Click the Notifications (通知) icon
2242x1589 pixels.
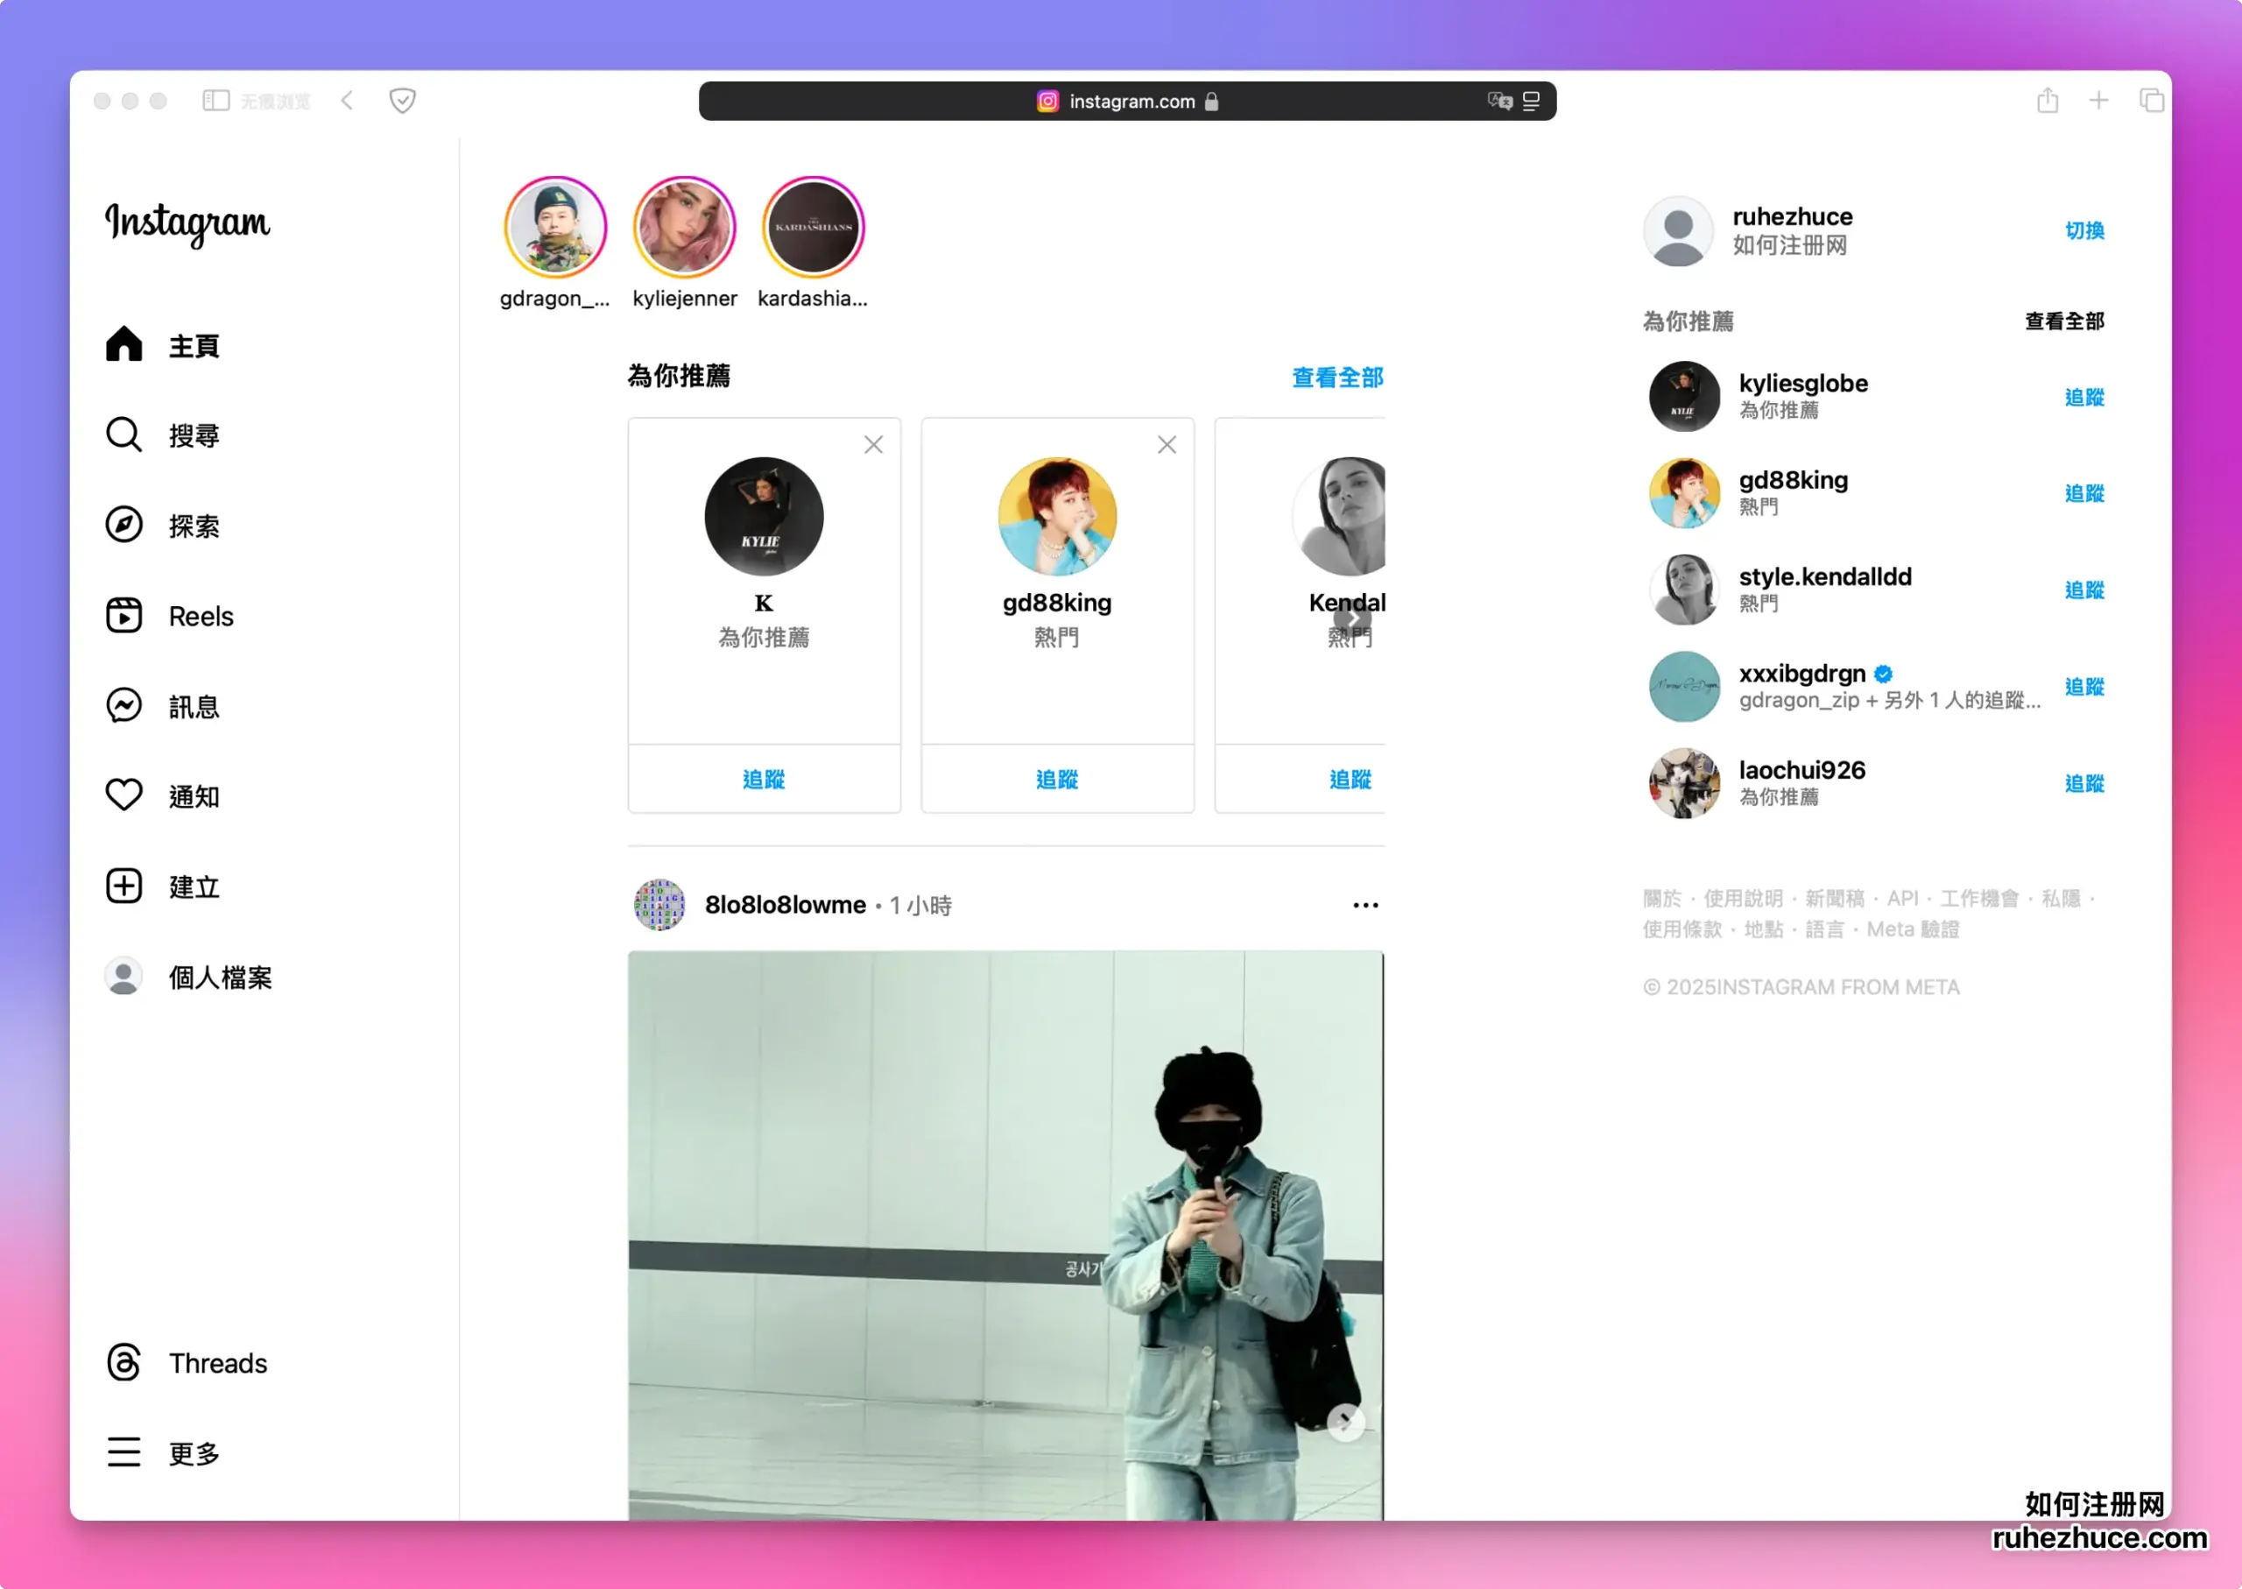123,796
